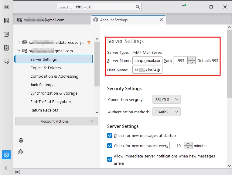Select the gmail.com account row
232x175 pixels.
(54, 51)
